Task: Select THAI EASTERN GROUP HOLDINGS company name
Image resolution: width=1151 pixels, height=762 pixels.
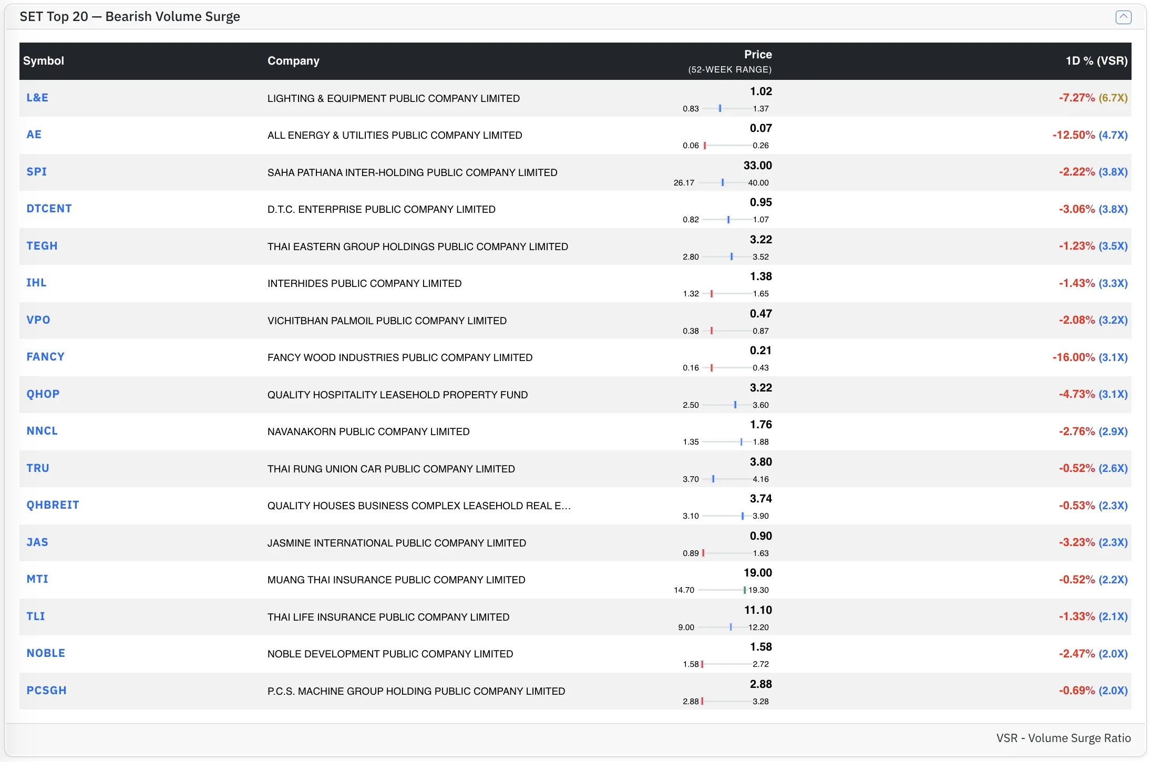Action: click(x=418, y=246)
